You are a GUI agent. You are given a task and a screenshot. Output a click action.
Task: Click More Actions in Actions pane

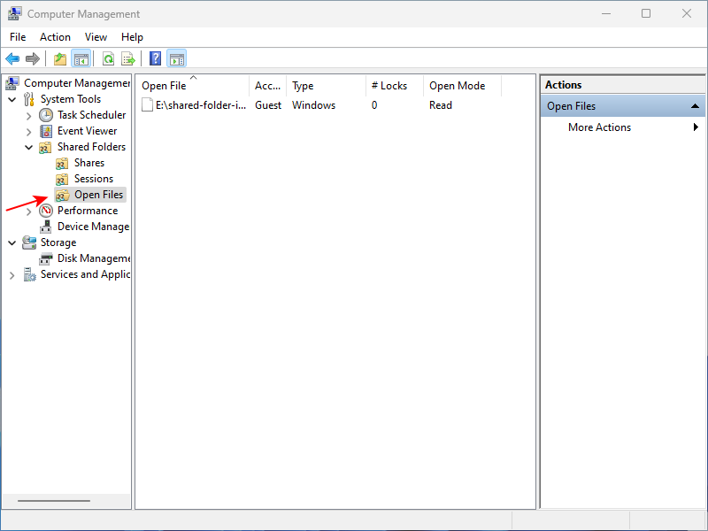point(600,127)
